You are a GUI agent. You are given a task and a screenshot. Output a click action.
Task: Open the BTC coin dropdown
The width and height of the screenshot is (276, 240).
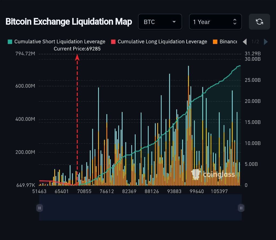pos(160,22)
